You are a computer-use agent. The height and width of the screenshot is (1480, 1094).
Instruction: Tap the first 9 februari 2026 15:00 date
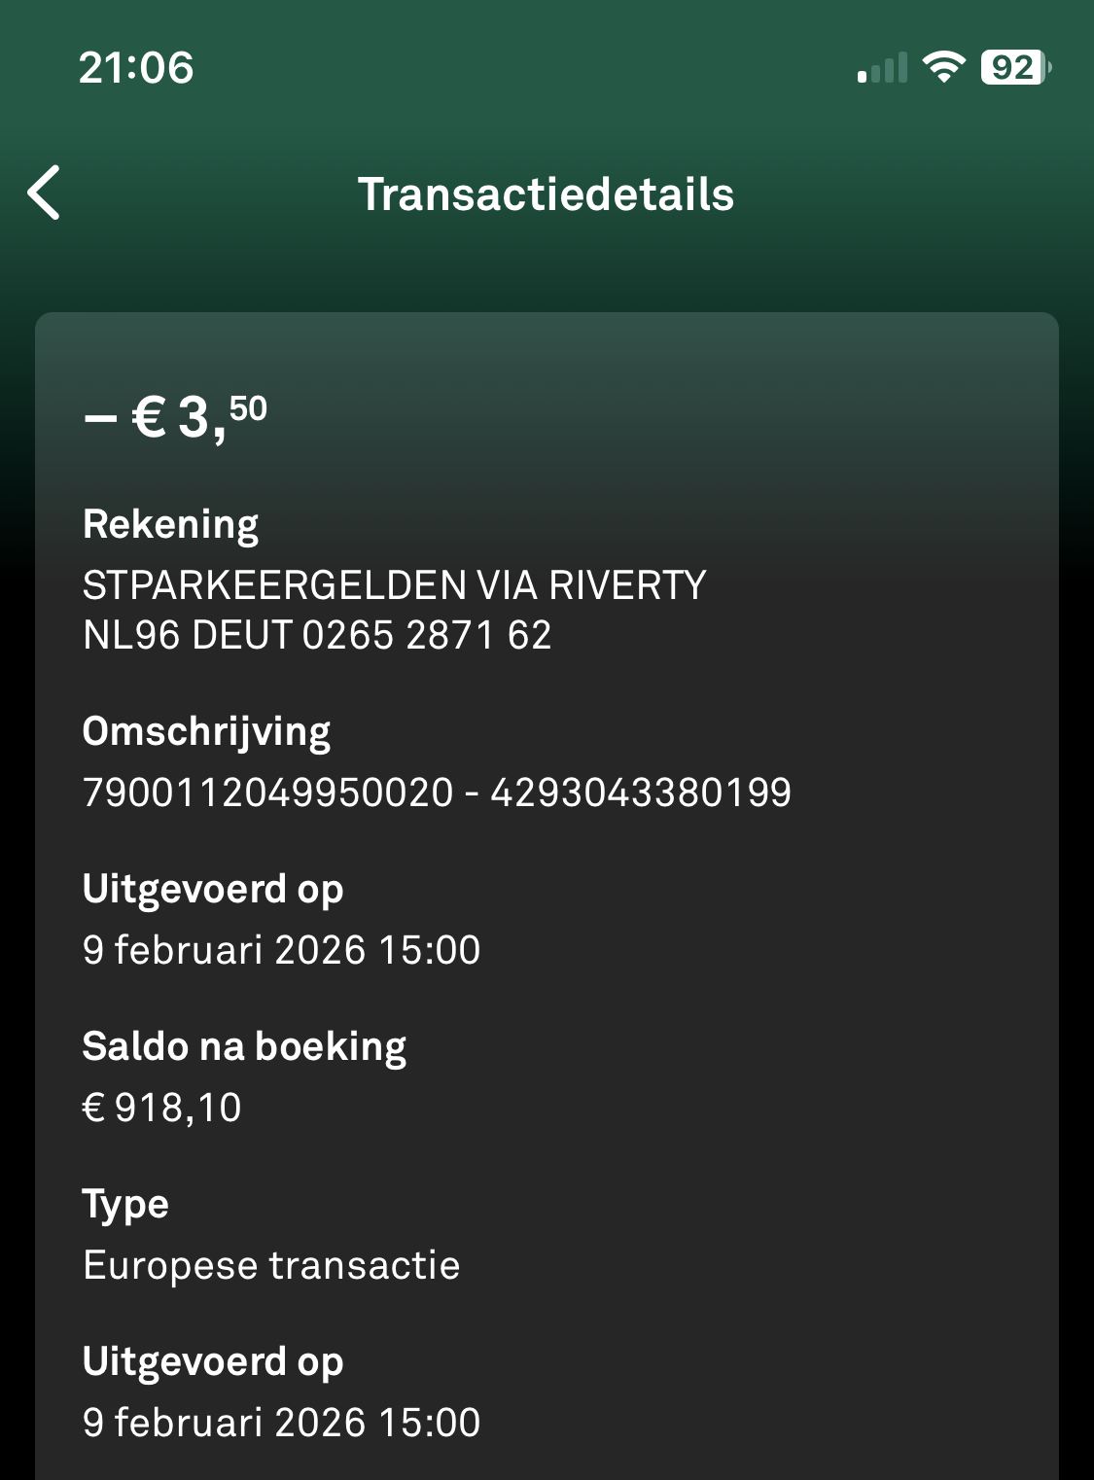tap(281, 950)
